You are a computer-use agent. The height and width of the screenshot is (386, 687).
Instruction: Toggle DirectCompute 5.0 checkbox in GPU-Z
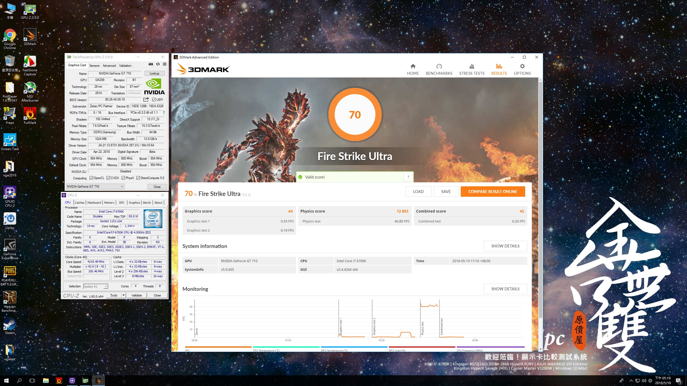pos(138,178)
